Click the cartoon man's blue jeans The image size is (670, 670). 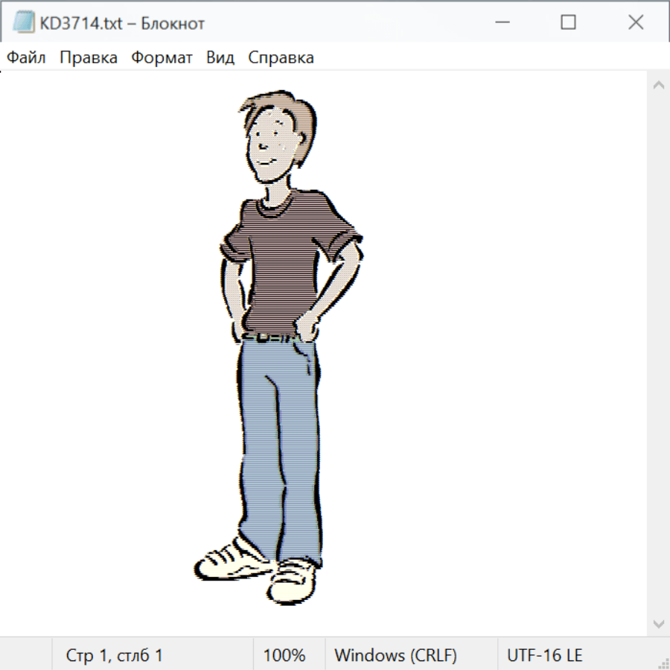[279, 447]
